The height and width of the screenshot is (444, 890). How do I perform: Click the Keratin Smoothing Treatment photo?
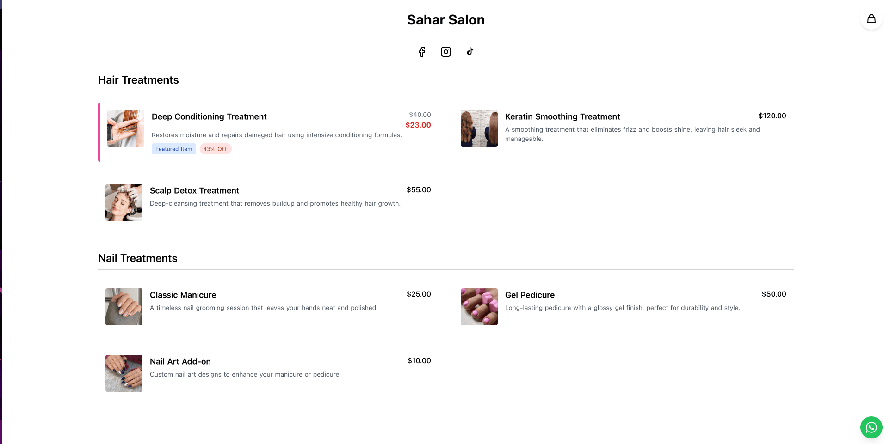[x=479, y=128]
